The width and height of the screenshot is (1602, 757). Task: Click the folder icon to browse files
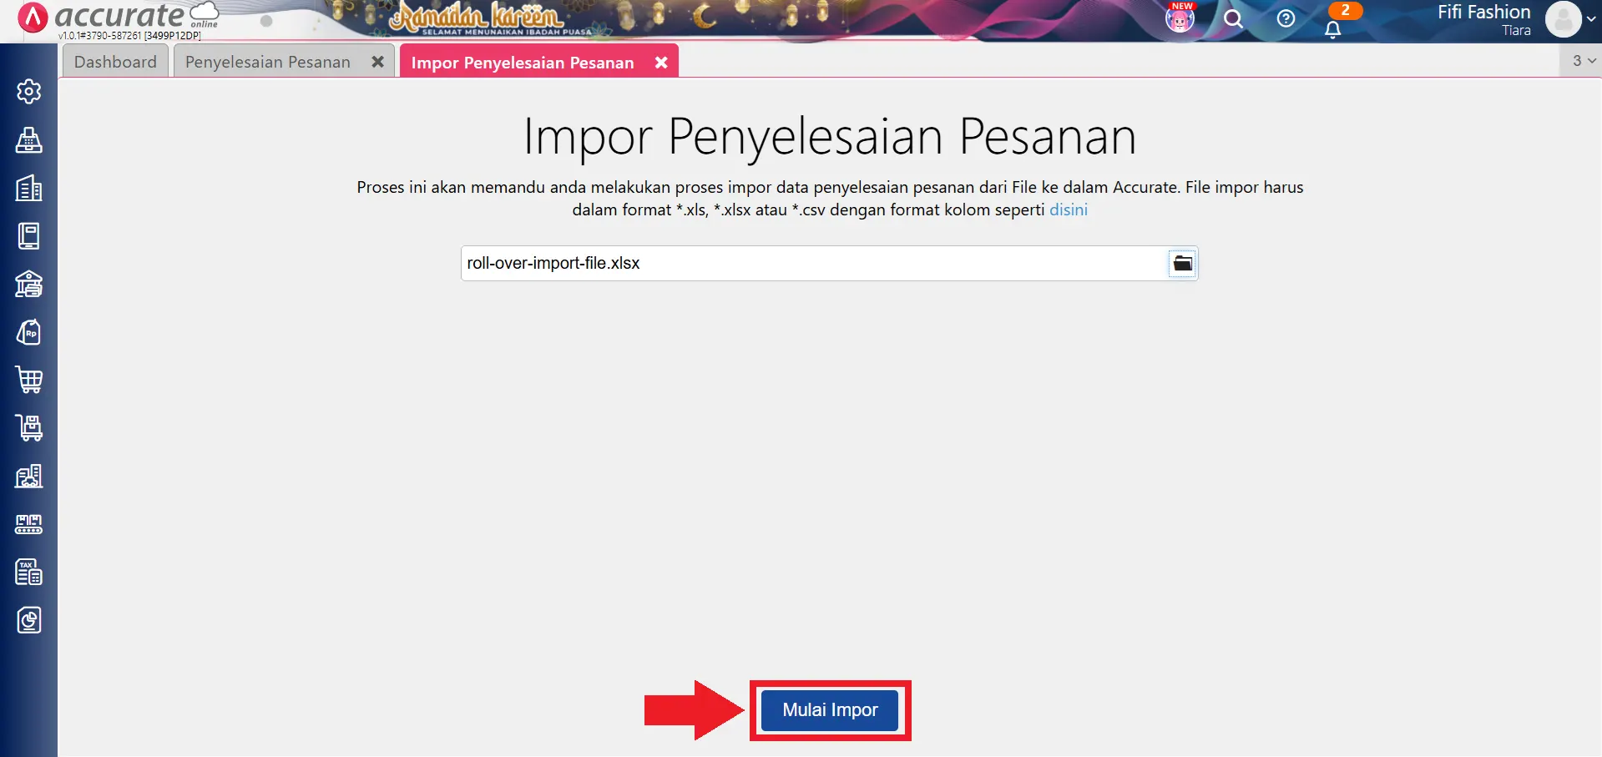(x=1182, y=263)
